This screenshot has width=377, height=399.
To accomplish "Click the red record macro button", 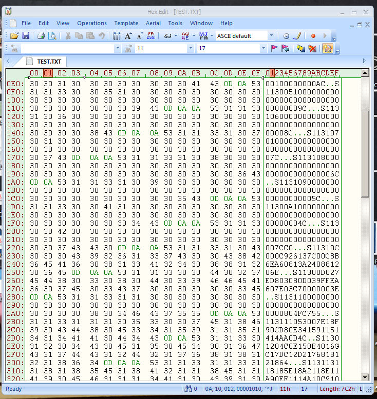I will pyautogui.click(x=313, y=36).
